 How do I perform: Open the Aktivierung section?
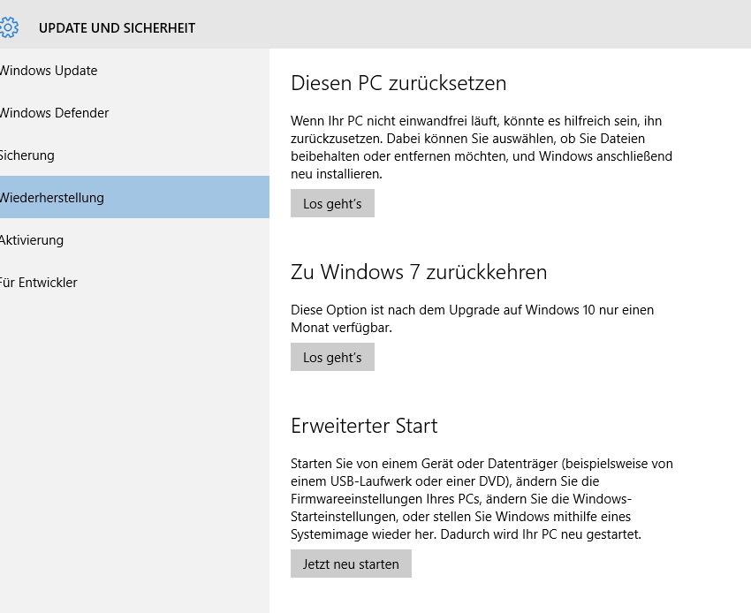[x=134, y=240]
